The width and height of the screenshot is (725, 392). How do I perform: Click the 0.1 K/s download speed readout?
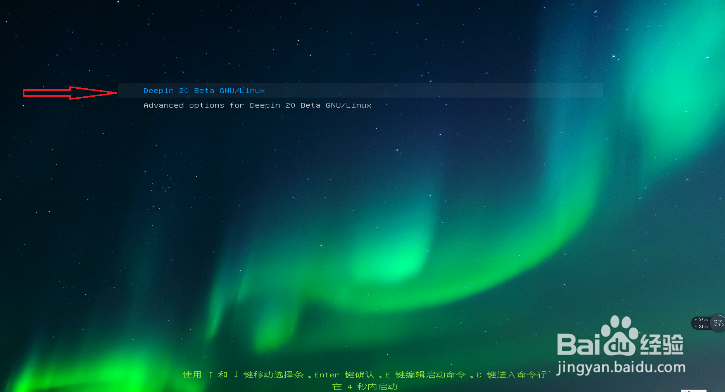pyautogui.click(x=703, y=327)
